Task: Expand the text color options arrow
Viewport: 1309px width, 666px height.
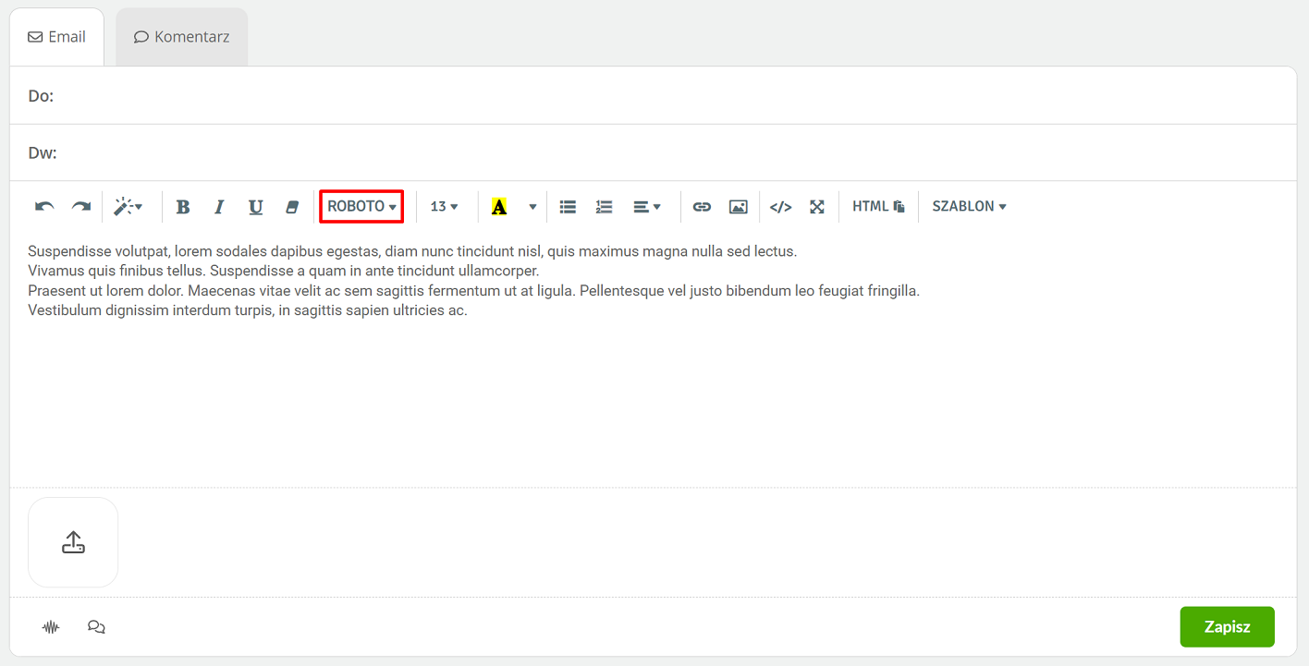Action: click(532, 207)
